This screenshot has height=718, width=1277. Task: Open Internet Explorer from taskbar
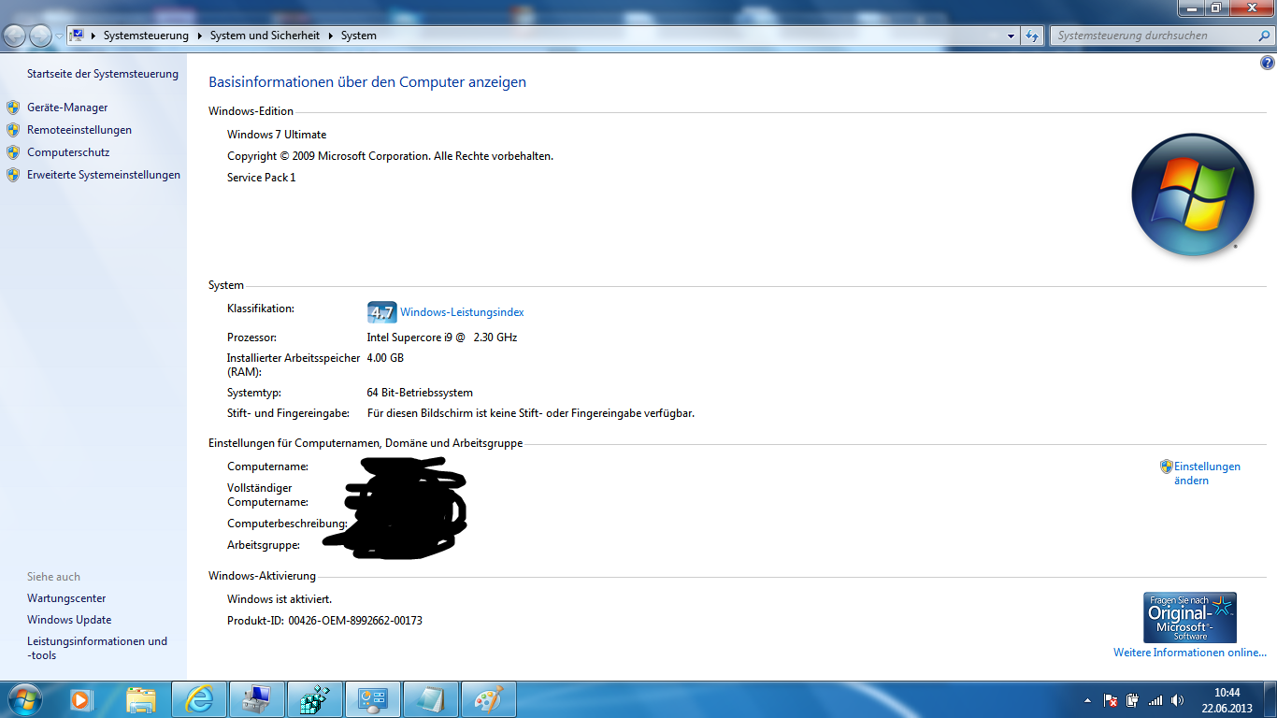199,699
